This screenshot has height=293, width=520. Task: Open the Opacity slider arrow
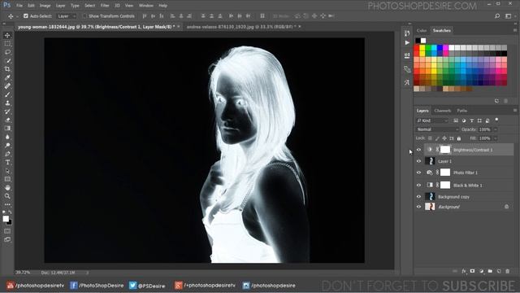(x=496, y=129)
